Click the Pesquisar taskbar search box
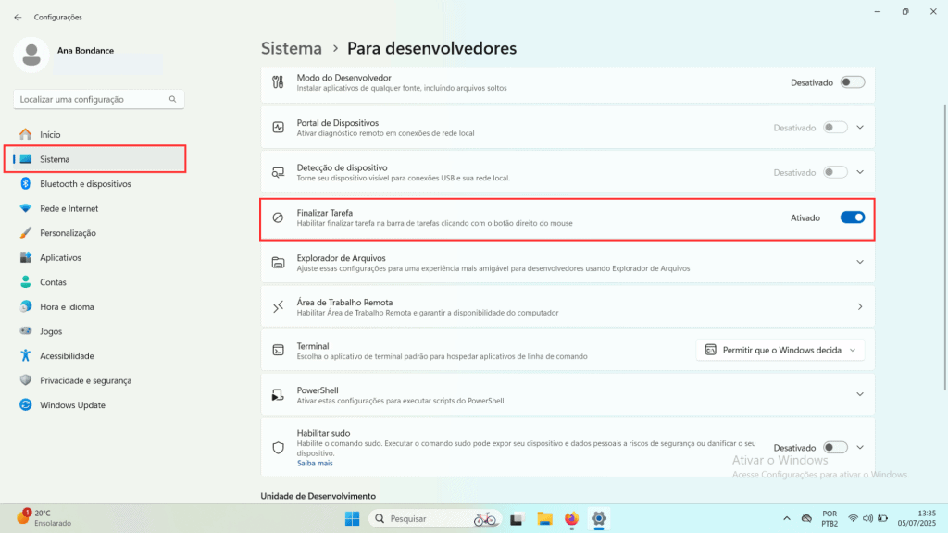This screenshot has width=948, height=533. pyautogui.click(x=435, y=518)
